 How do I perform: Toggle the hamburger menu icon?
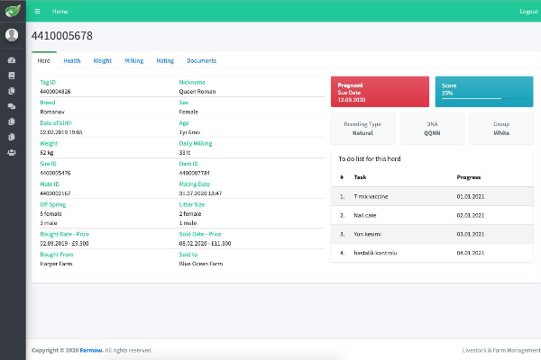coord(37,12)
